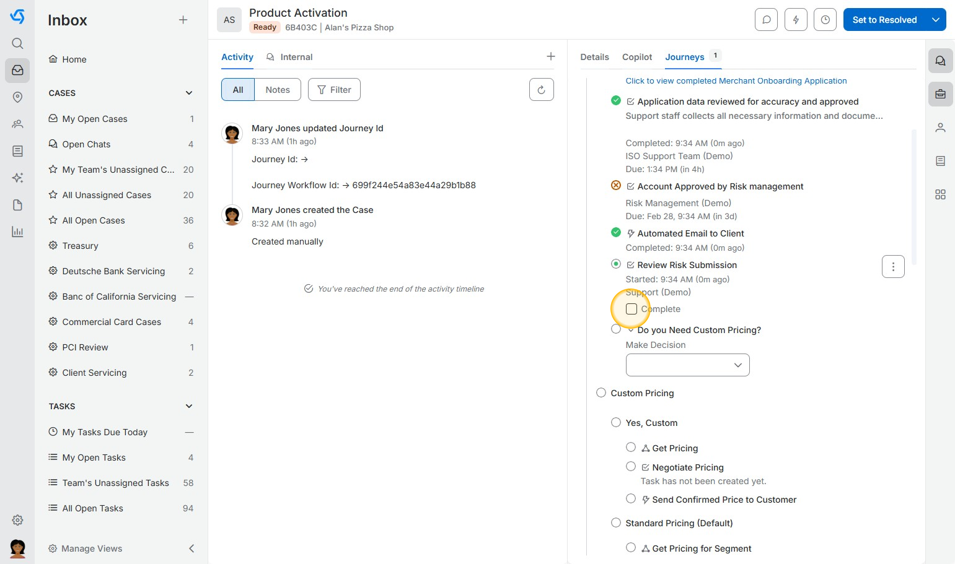Switch to the Copilot tab
Viewport: 955px width, 564px height.
pos(636,57)
